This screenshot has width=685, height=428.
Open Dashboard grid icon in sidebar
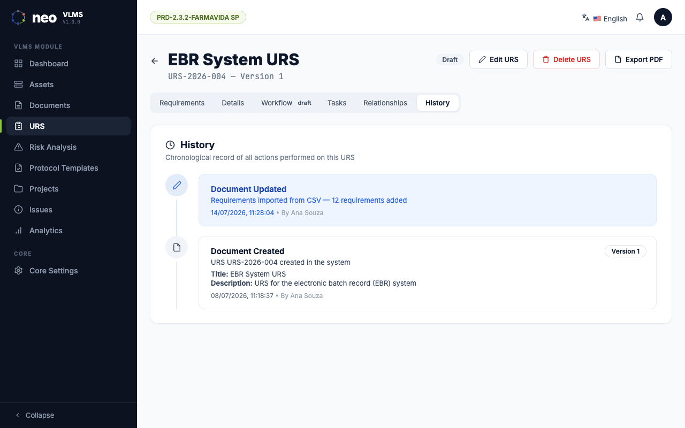pos(18,64)
